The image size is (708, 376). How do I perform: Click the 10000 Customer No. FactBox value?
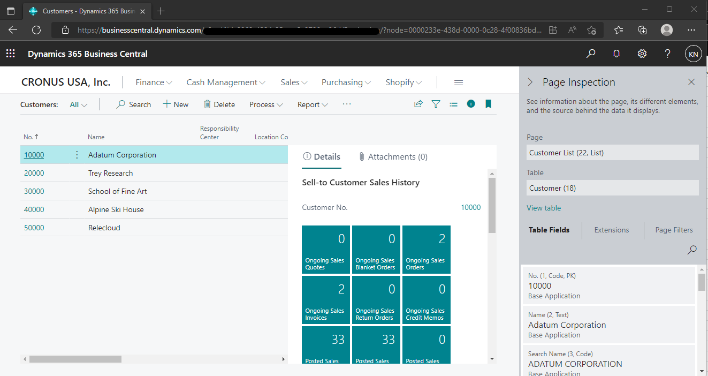tap(471, 207)
